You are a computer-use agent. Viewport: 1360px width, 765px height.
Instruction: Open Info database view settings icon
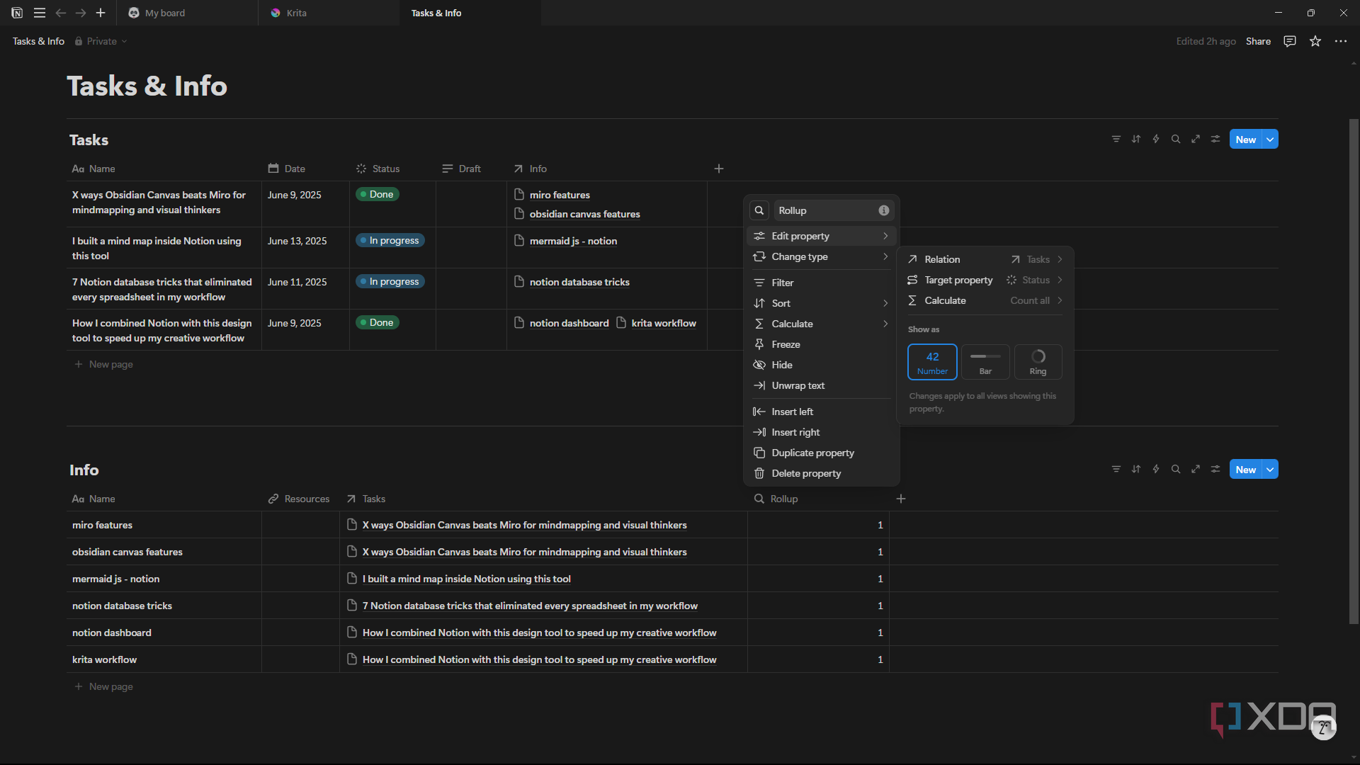pos(1215,470)
